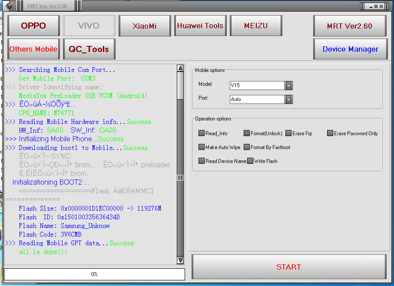Click 'Reading Mobile GPT data...Success' line
This screenshot has height=286, width=394.
(x=70, y=243)
